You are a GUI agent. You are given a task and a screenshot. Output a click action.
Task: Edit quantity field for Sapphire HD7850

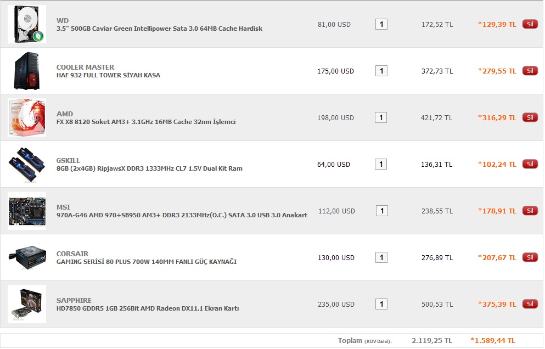click(381, 304)
